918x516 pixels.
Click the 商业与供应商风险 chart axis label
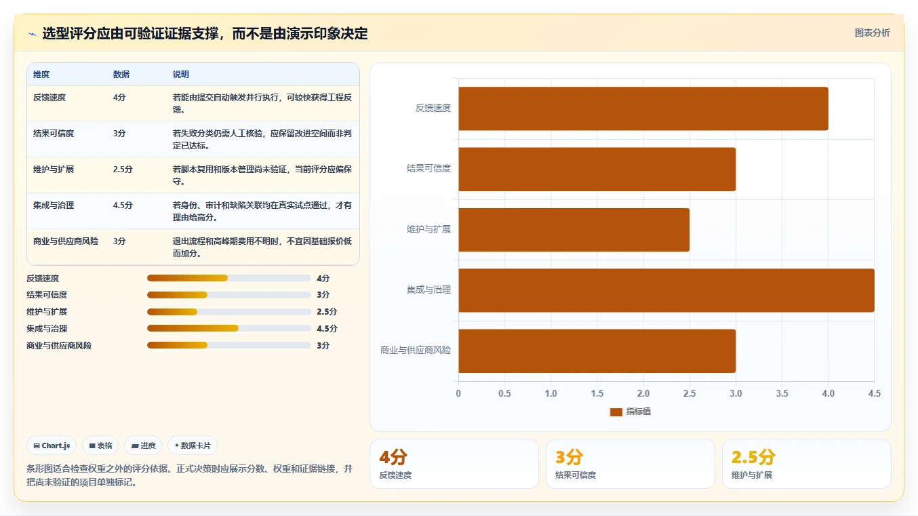click(x=416, y=351)
